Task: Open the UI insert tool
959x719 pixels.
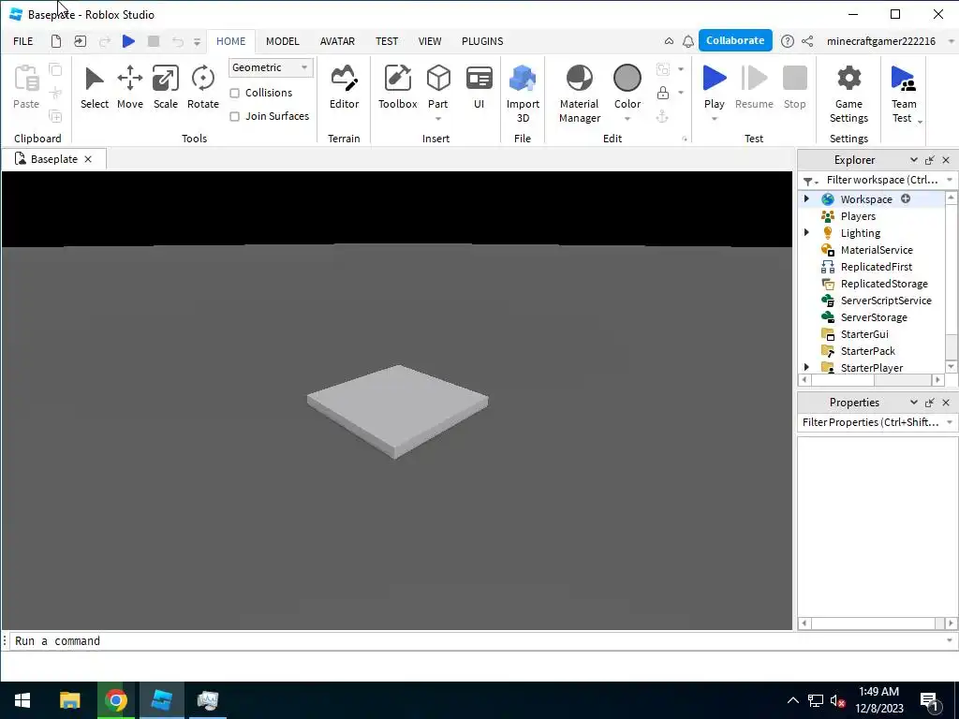Action: (x=479, y=88)
